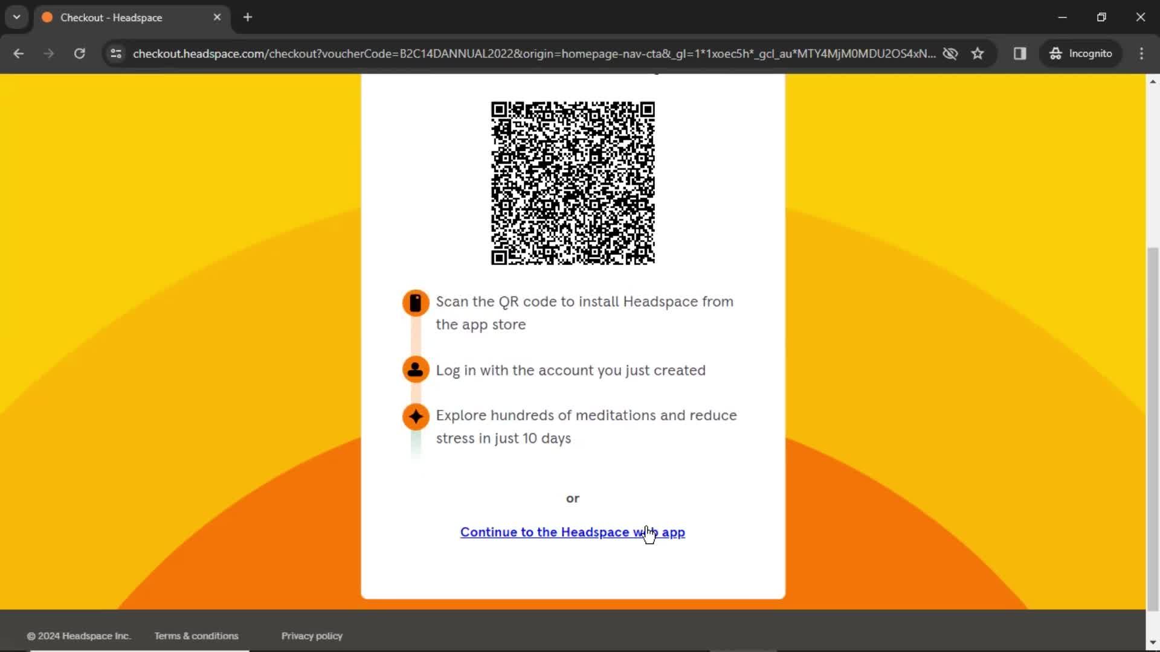Click the browser extensions icon in toolbar
The image size is (1160, 652).
[1020, 53]
